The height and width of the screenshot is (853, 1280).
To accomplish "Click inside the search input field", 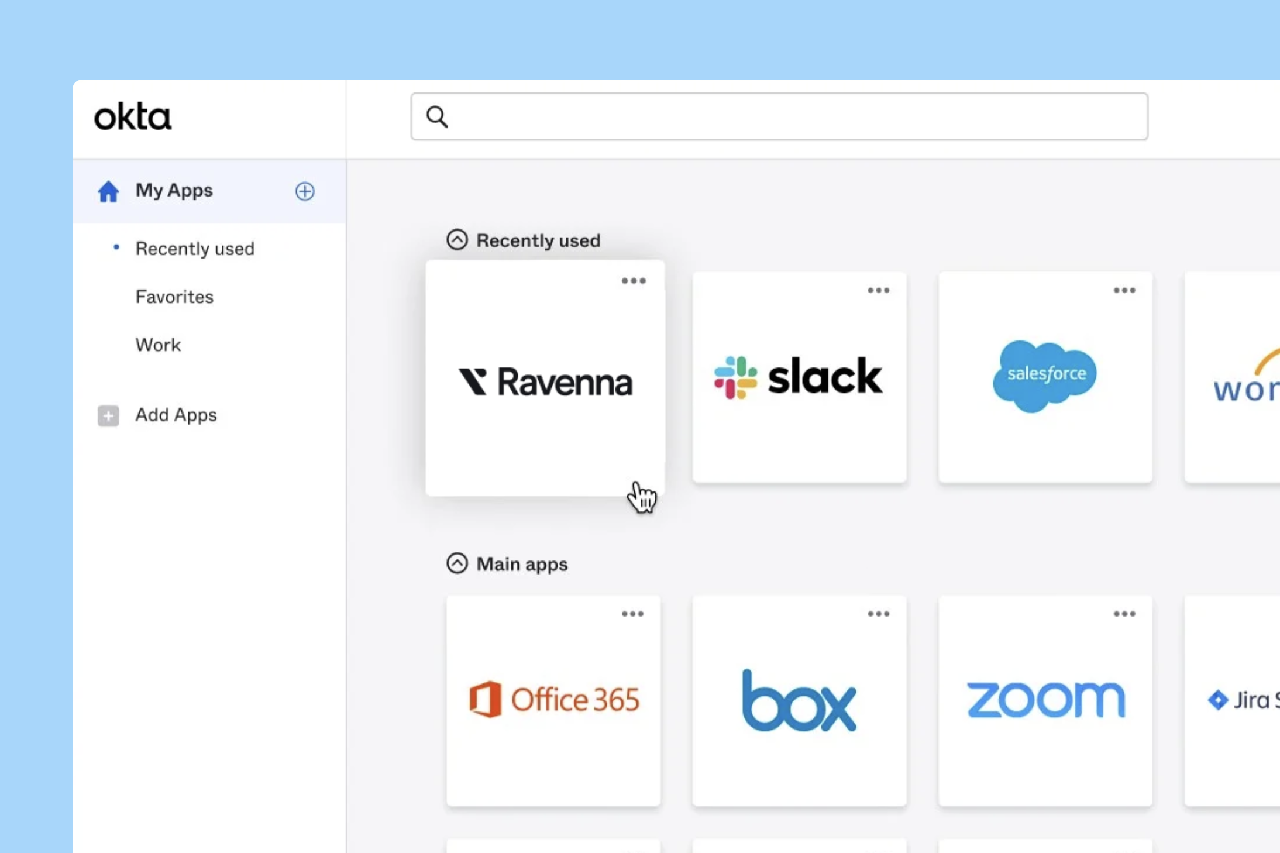I will pos(761,116).
